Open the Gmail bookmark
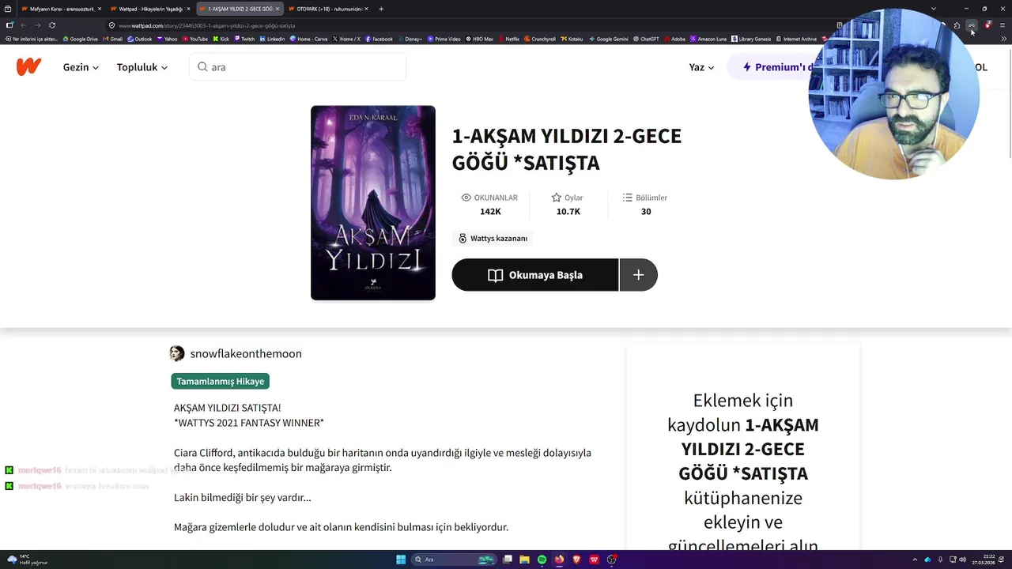The width and height of the screenshot is (1012, 569). click(x=113, y=39)
